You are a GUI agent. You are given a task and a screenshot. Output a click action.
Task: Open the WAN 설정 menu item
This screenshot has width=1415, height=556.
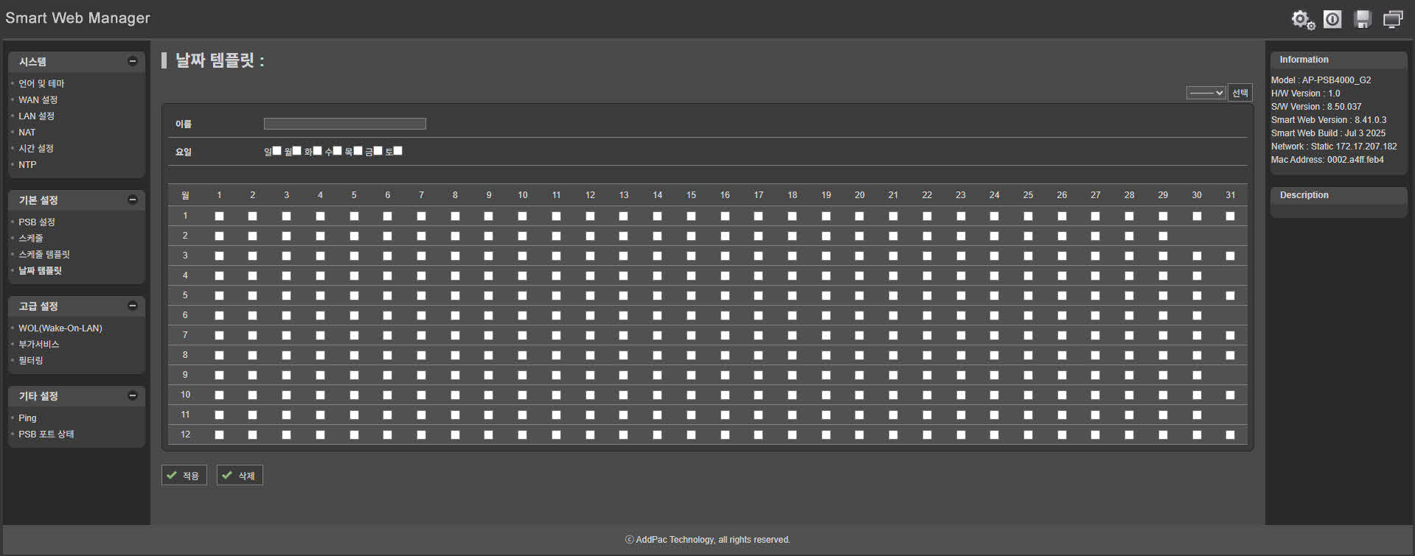point(38,100)
